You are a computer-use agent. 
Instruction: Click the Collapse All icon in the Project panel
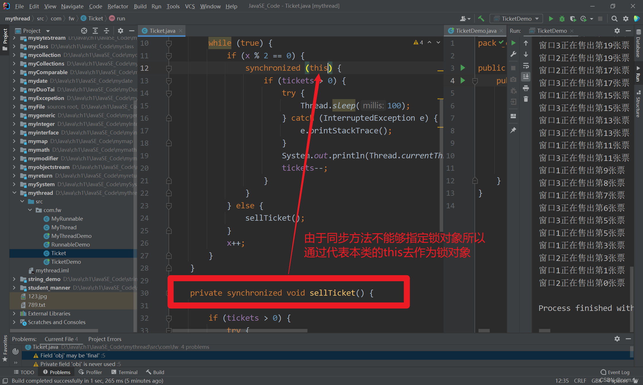tap(106, 31)
